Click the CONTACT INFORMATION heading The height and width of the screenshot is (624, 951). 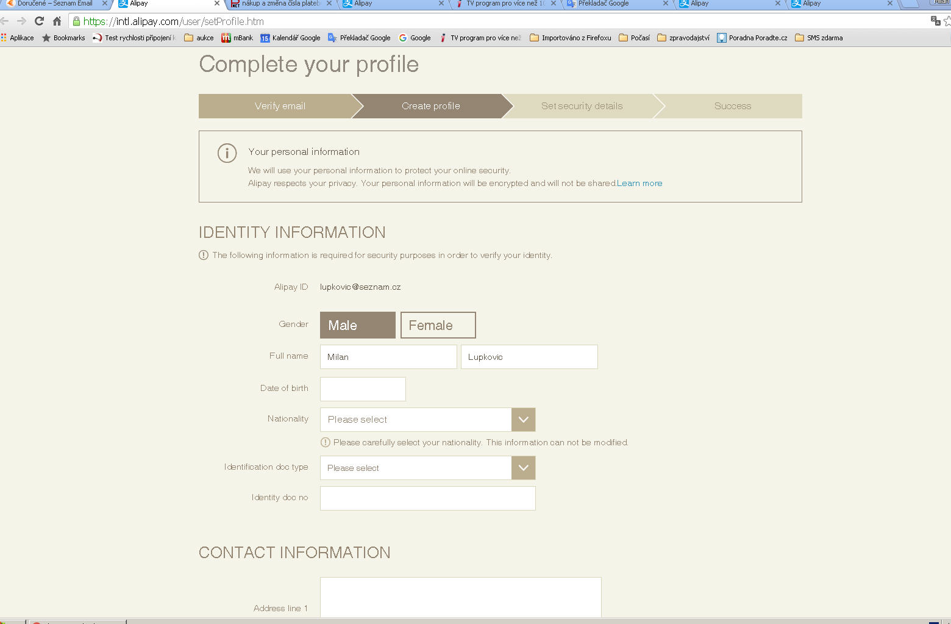(x=294, y=553)
